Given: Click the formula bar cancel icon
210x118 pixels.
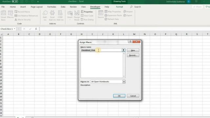Looking at the screenshot, I should point(24,29).
